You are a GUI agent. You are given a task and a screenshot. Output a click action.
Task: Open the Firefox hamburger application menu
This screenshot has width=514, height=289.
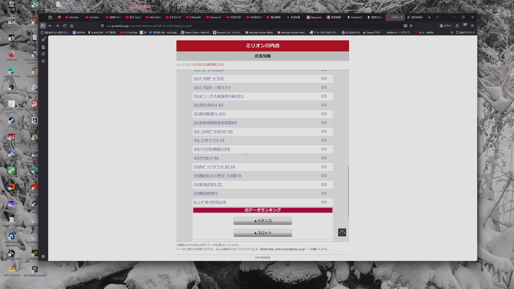point(472,26)
